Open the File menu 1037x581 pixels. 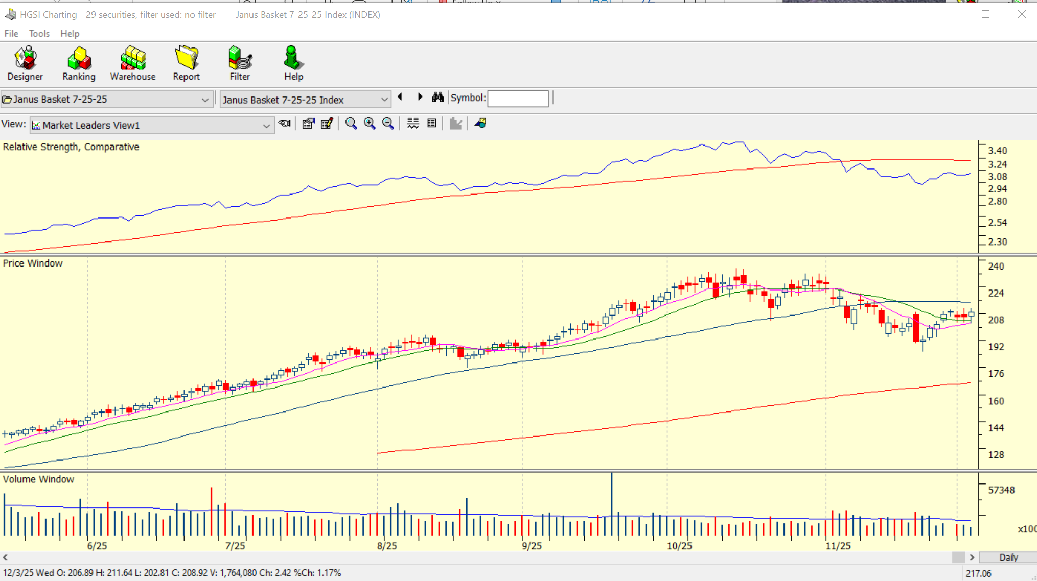(x=11, y=33)
